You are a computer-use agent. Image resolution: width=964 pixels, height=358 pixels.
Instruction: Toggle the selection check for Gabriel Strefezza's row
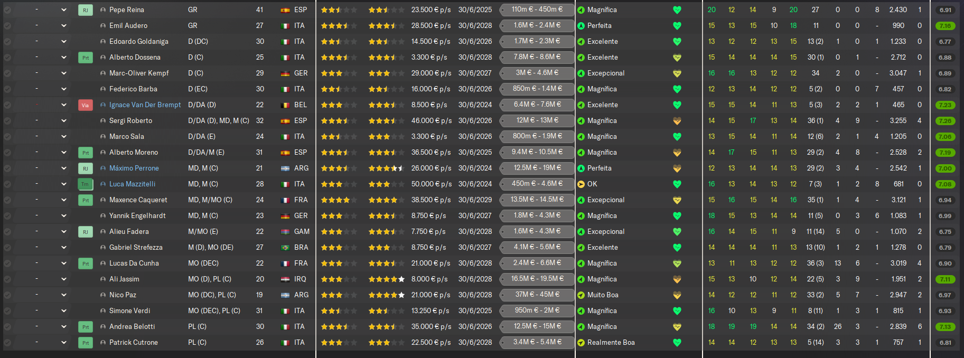tap(7, 248)
